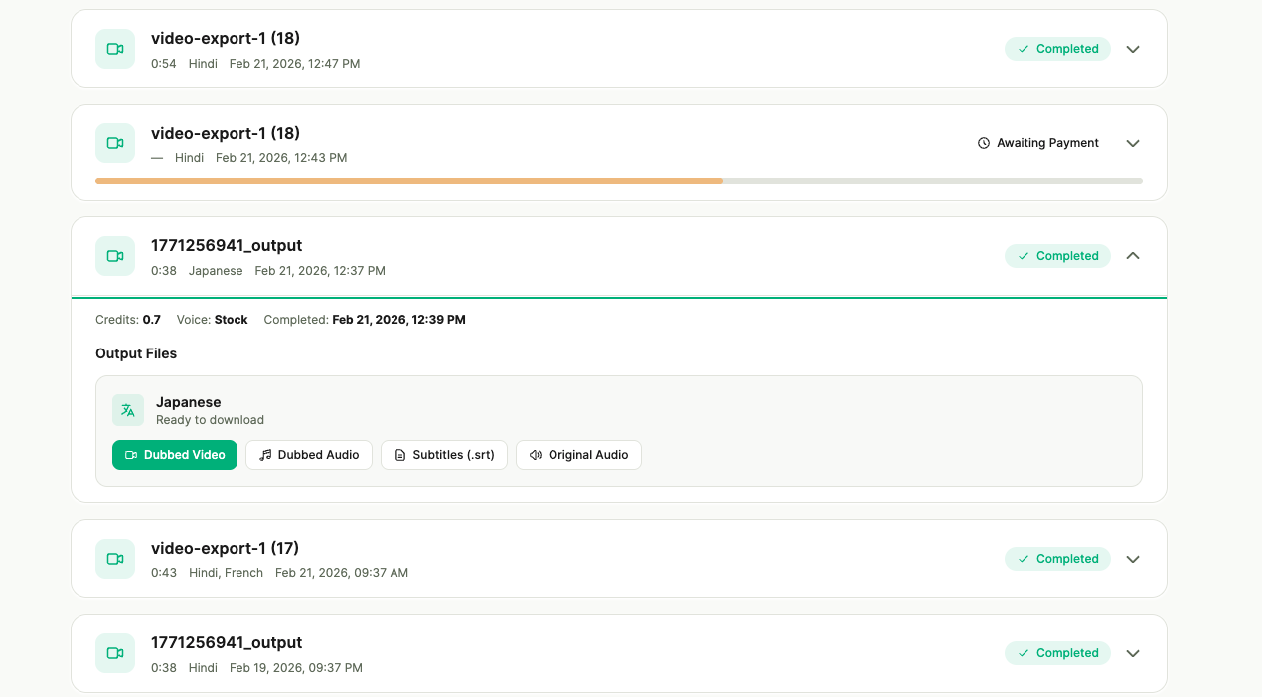This screenshot has width=1262, height=697.
Task: Click the translation icon next to Japanese output
Action: click(127, 409)
